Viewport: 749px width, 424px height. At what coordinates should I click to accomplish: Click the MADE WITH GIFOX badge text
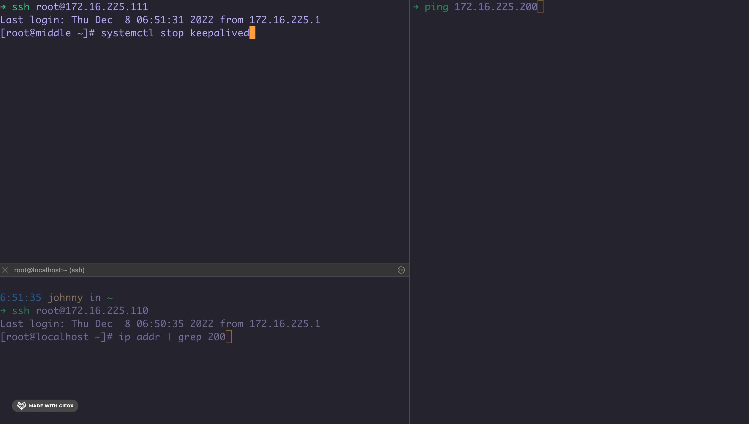(x=51, y=406)
